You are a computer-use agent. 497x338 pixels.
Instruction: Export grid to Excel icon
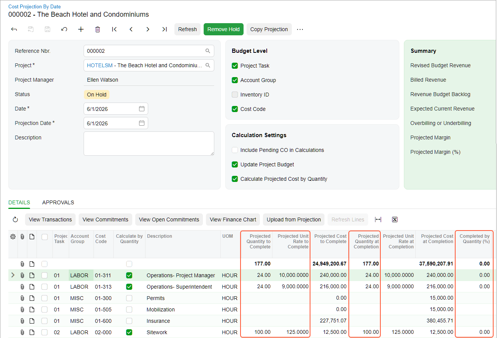pos(394,220)
